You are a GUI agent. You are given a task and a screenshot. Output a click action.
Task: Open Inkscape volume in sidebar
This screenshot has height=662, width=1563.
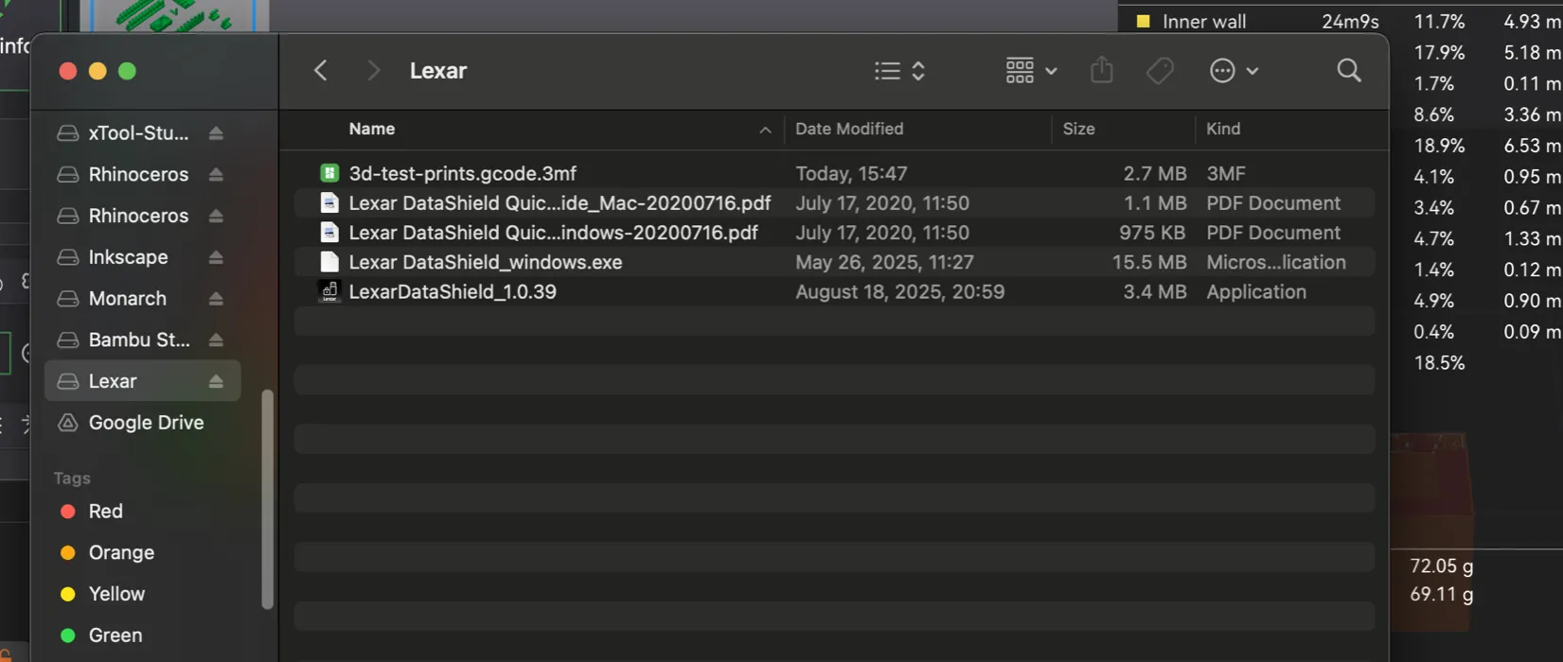(128, 257)
